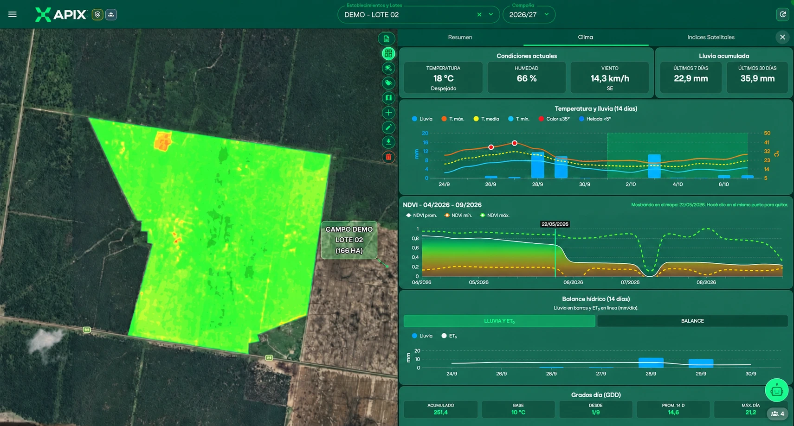Select the Clima tab

tap(586, 37)
